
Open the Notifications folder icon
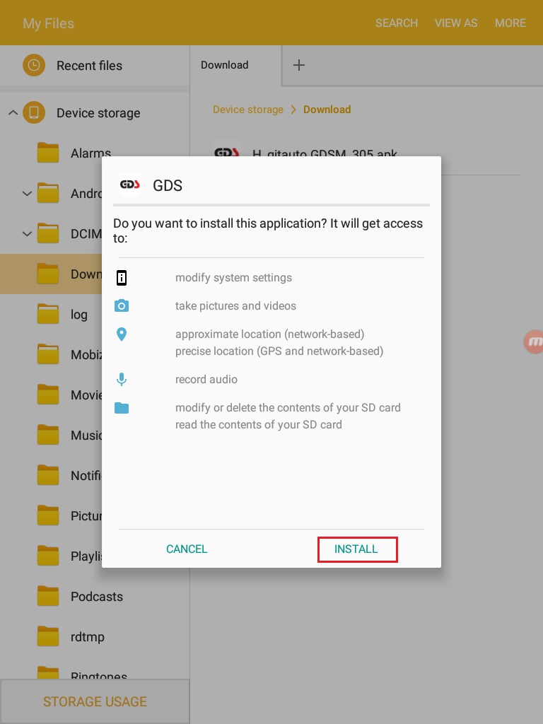(x=48, y=475)
